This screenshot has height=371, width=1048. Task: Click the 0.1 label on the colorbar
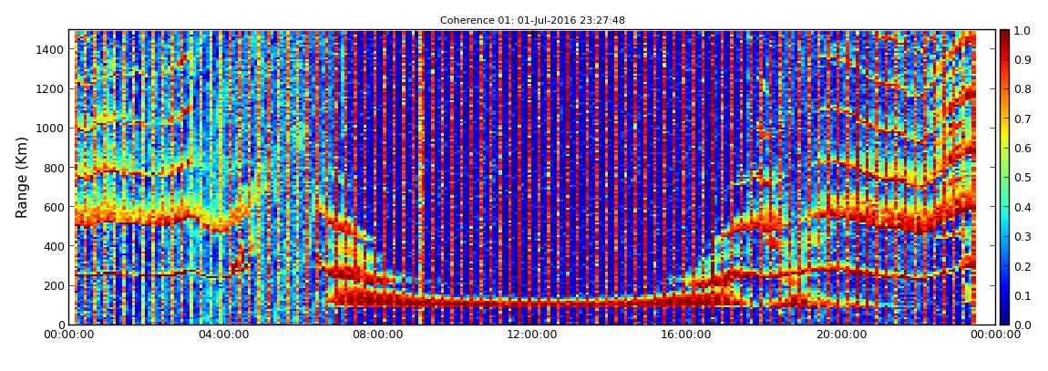(1022, 295)
